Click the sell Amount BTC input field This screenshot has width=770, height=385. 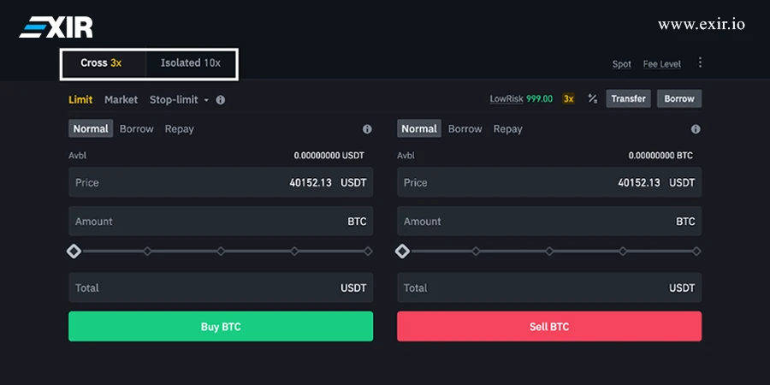(549, 221)
